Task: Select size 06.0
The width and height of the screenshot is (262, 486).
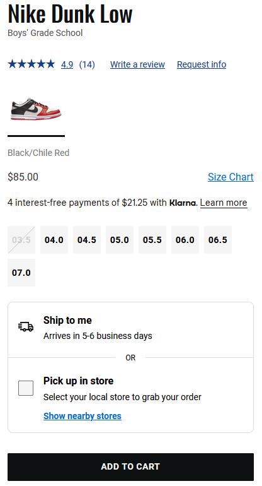Action: [185, 240]
